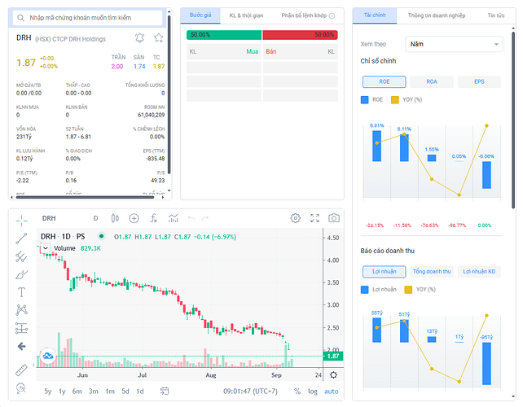Image resolution: width=523 pixels, height=407 pixels.
Task: Set chart range to 1m
Action: click(110, 391)
